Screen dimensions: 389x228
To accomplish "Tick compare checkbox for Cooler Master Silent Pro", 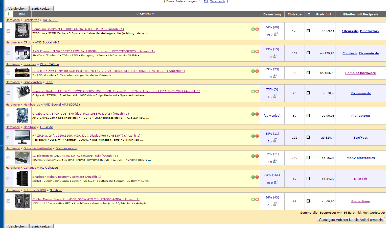I will tap(8, 201).
